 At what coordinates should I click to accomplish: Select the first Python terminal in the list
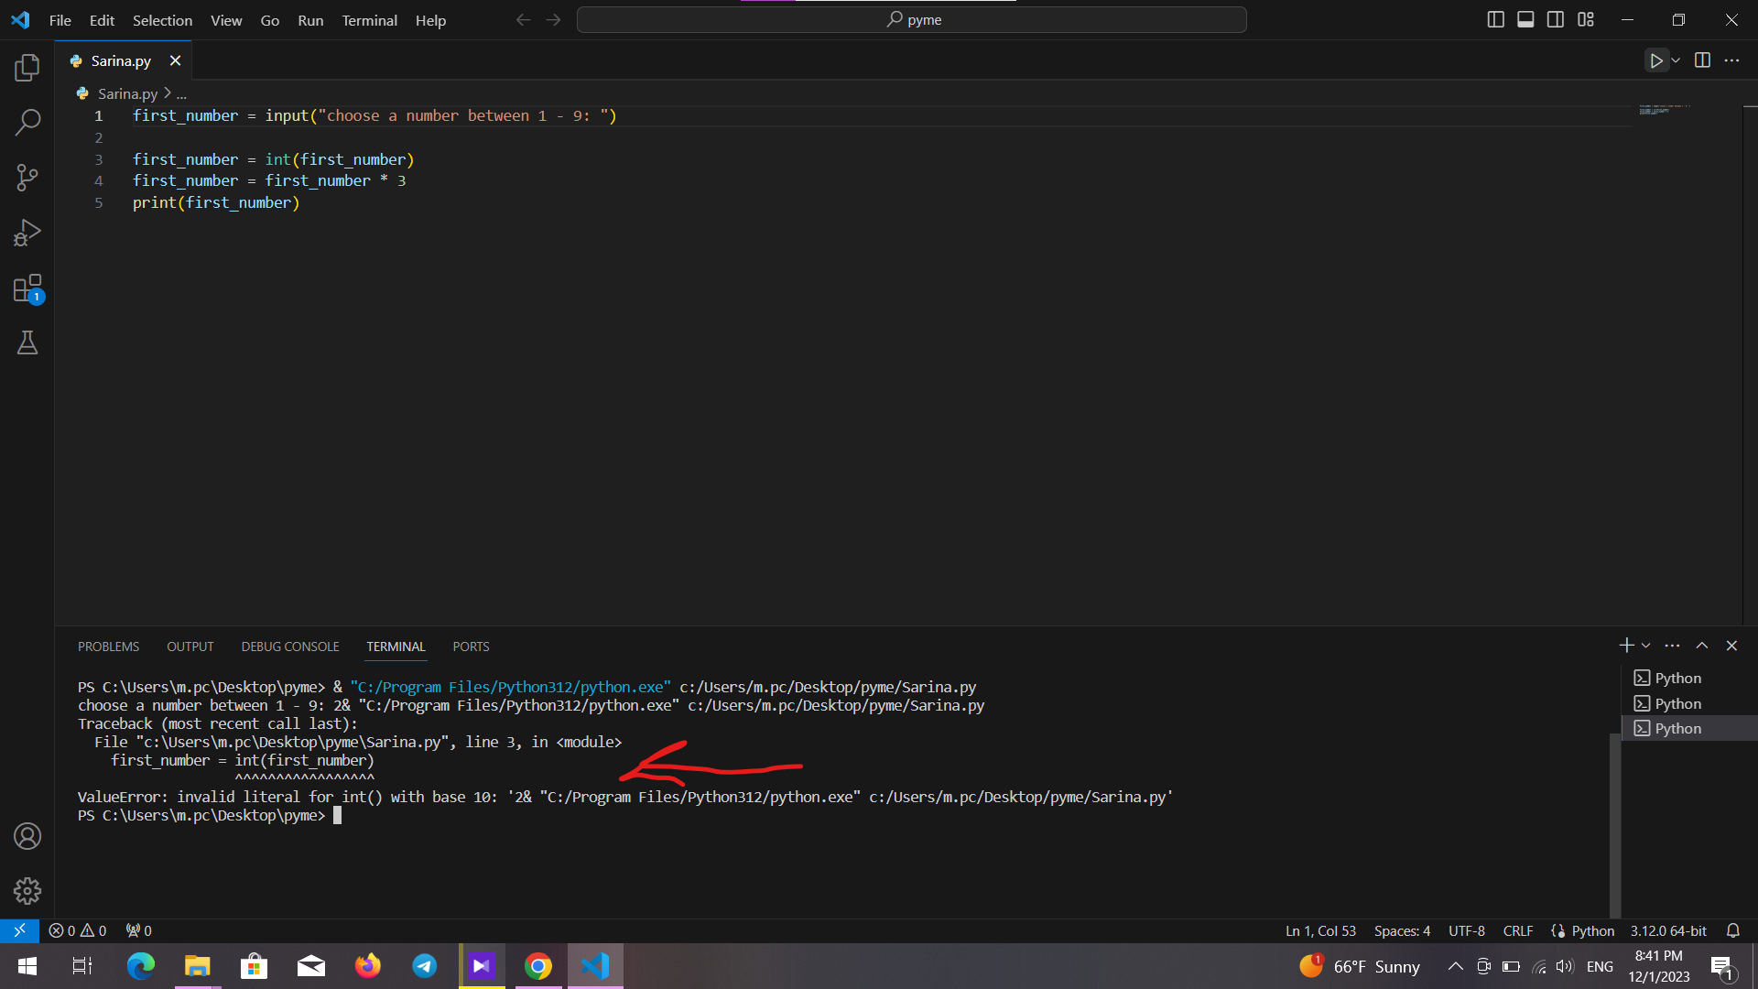point(1689,678)
